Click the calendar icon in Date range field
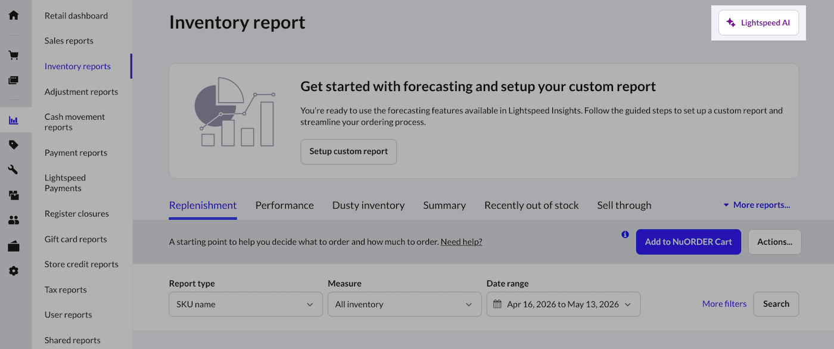 tap(497, 304)
